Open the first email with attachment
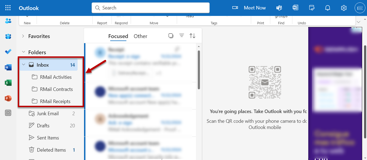367x160 pixels. pos(140,62)
